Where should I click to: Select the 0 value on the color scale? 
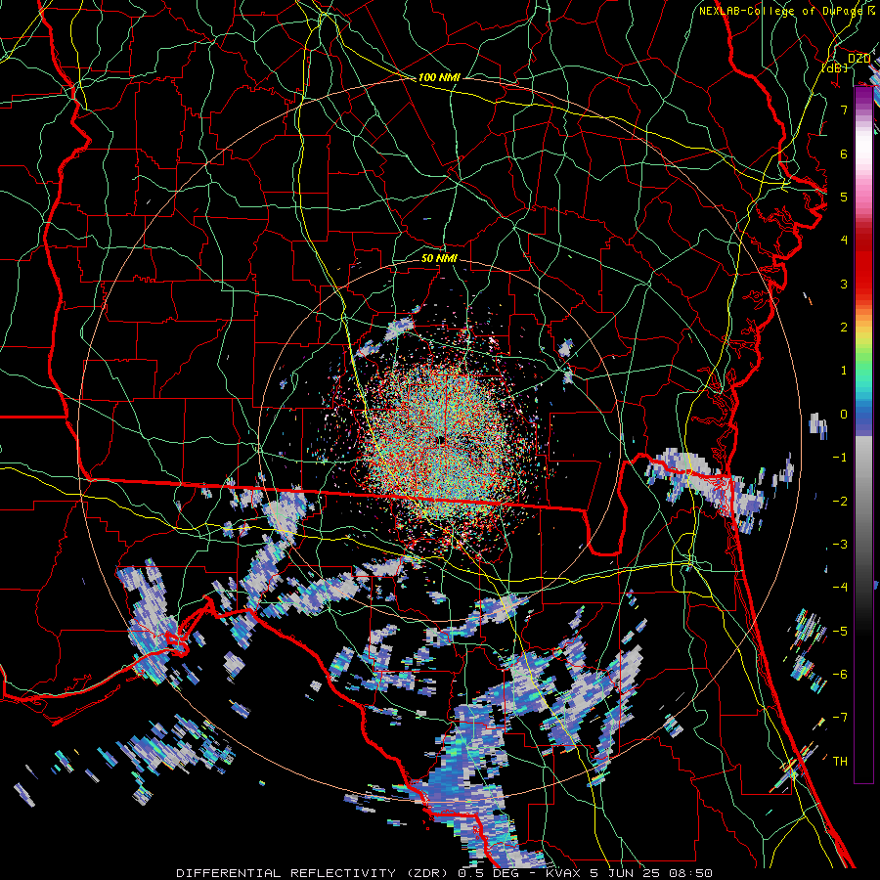(x=844, y=414)
